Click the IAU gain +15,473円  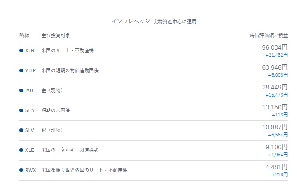(276, 95)
